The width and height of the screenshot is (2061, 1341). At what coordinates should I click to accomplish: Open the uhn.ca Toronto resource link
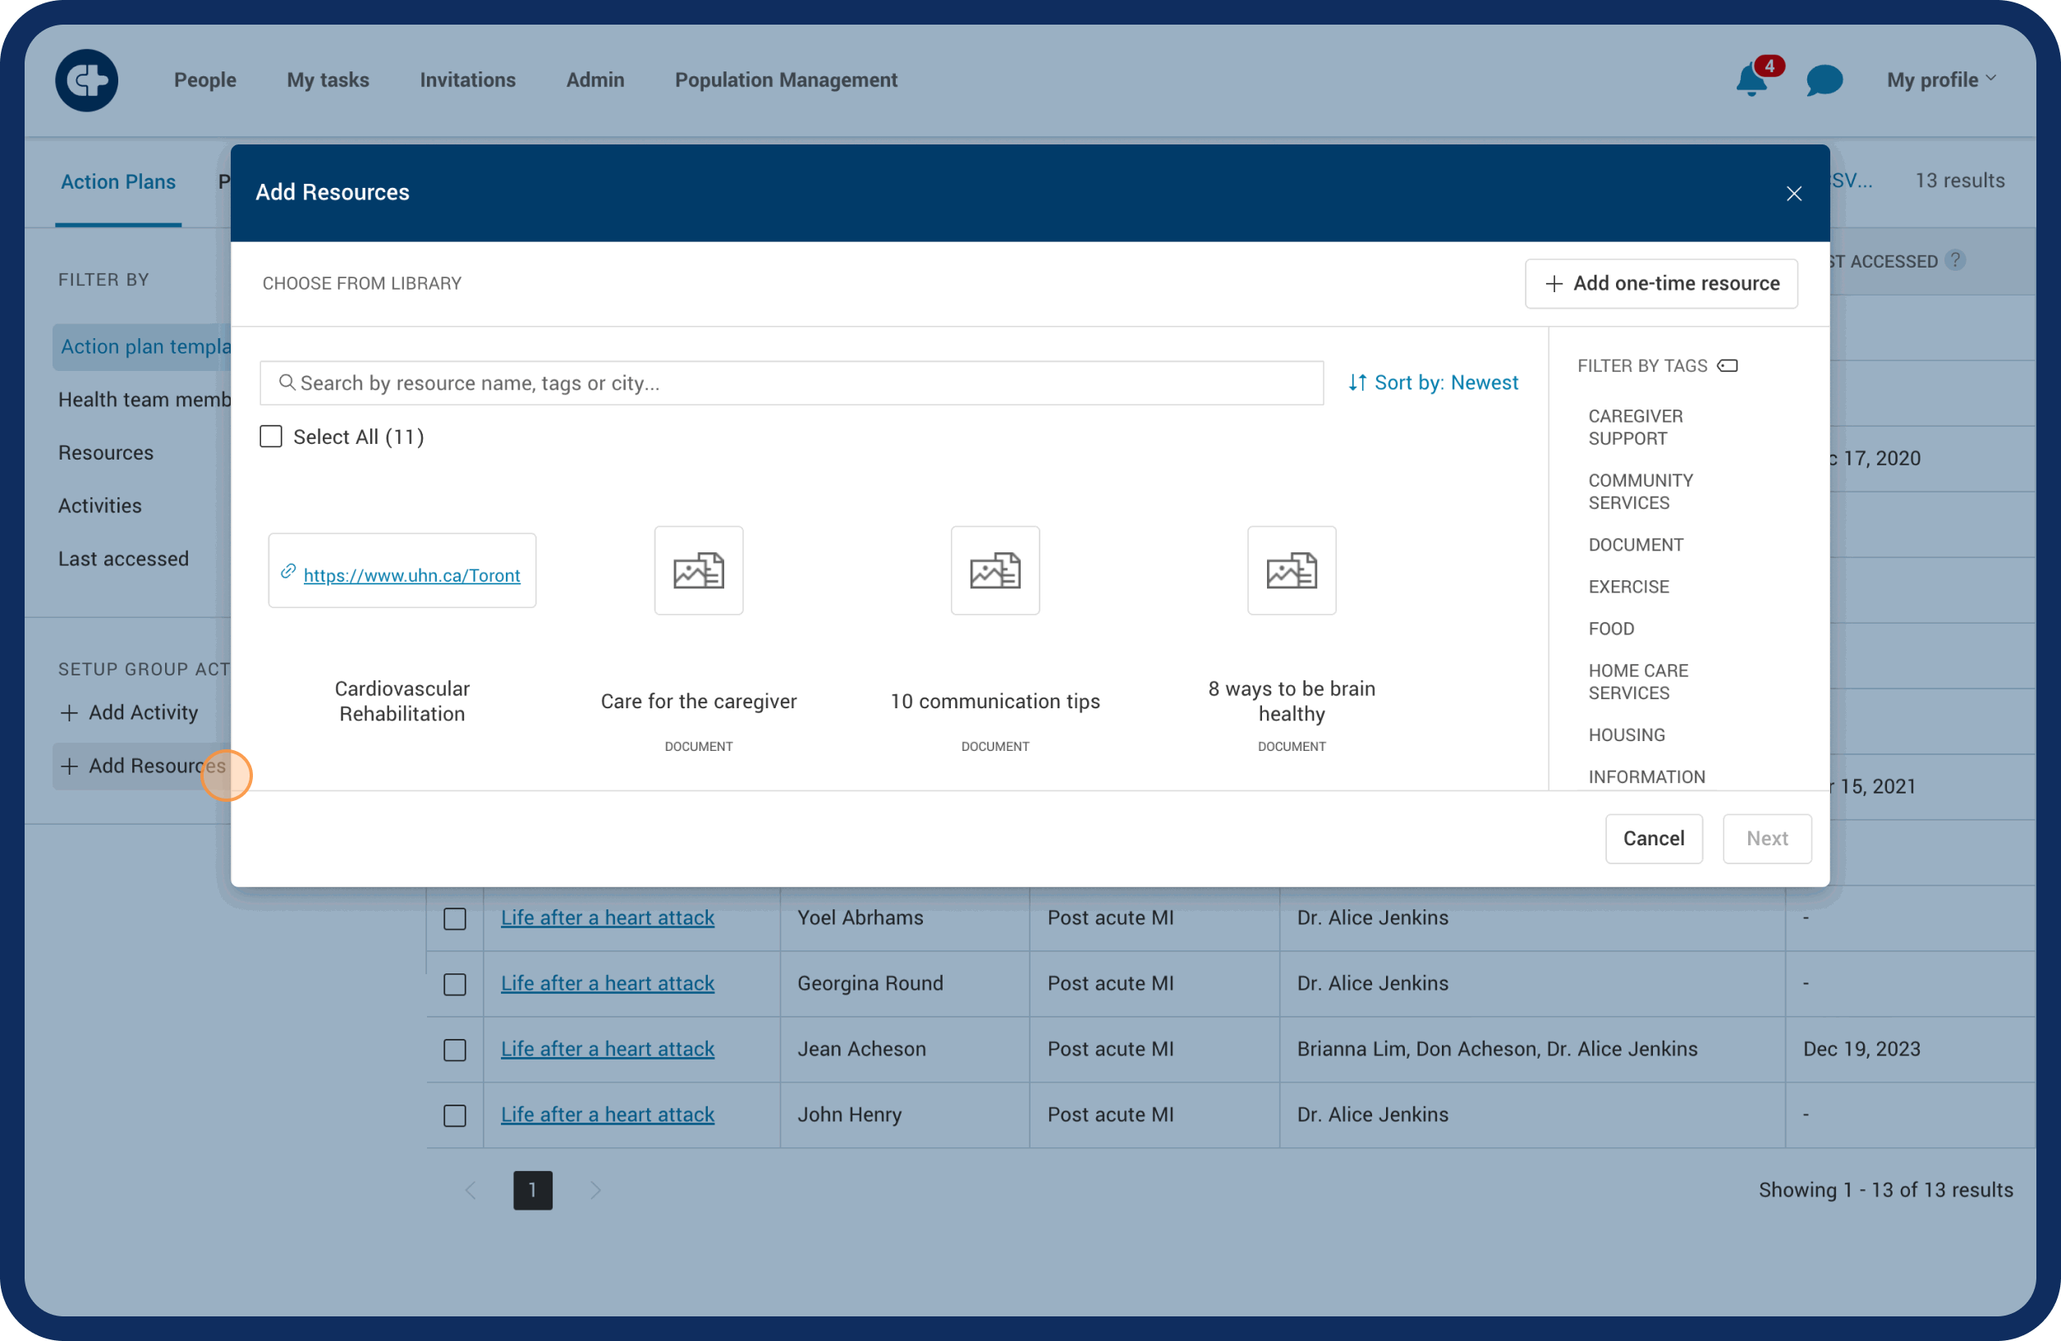[411, 574]
